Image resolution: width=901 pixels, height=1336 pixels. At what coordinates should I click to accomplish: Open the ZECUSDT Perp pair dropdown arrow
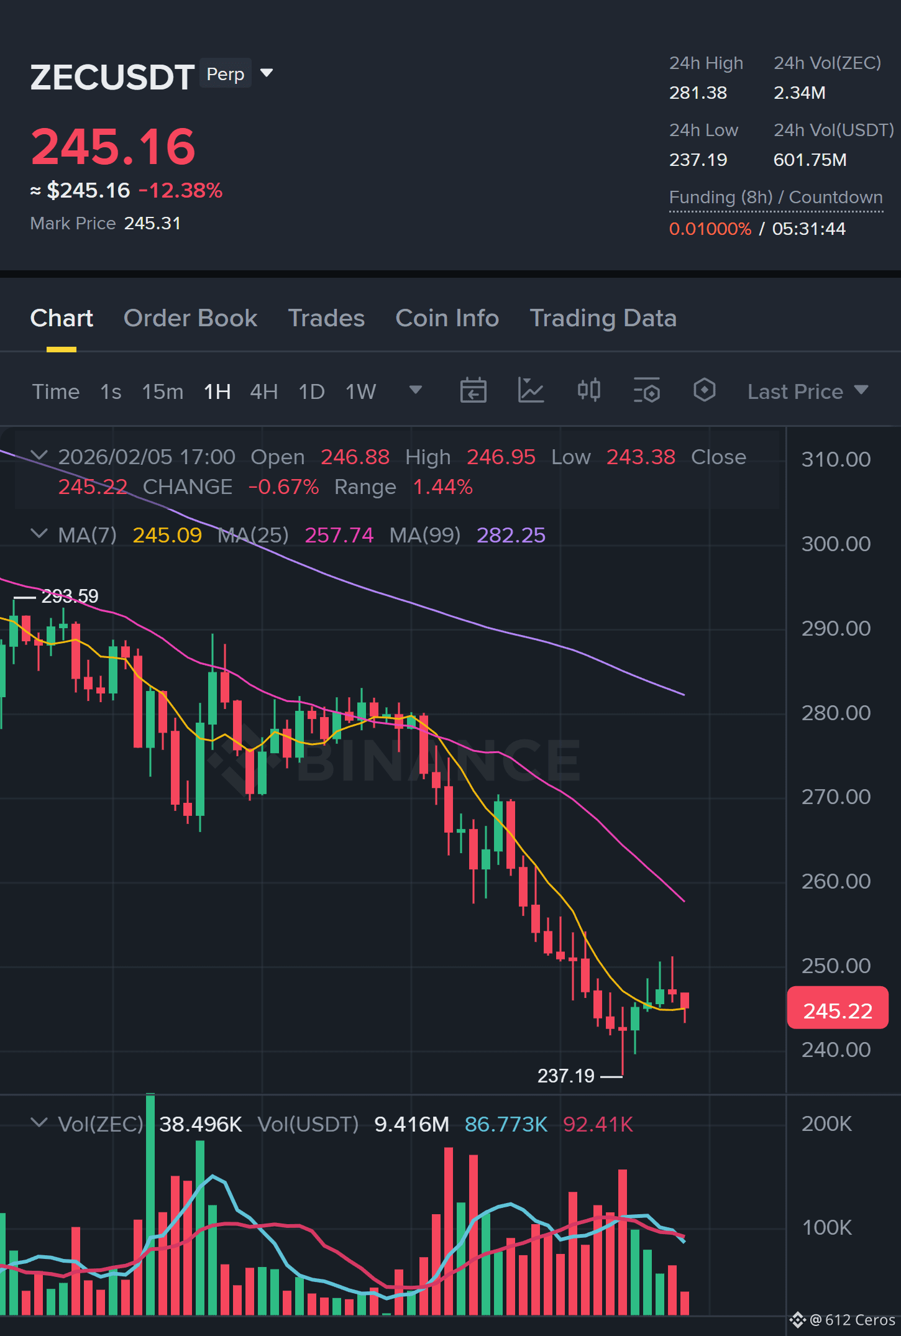tap(267, 73)
